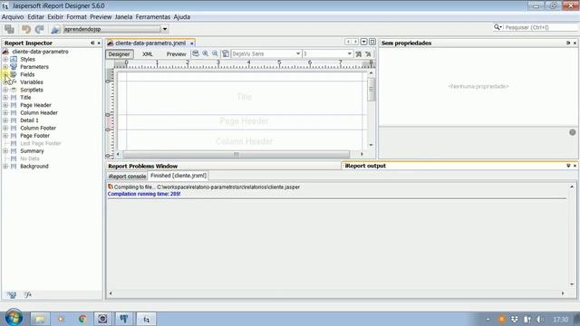Open Windows Start button
Viewport: 580px width, 326px height.
coord(14,318)
